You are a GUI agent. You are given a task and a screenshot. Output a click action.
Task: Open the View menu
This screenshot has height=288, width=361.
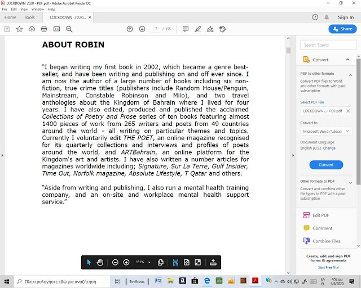pos(24,9)
